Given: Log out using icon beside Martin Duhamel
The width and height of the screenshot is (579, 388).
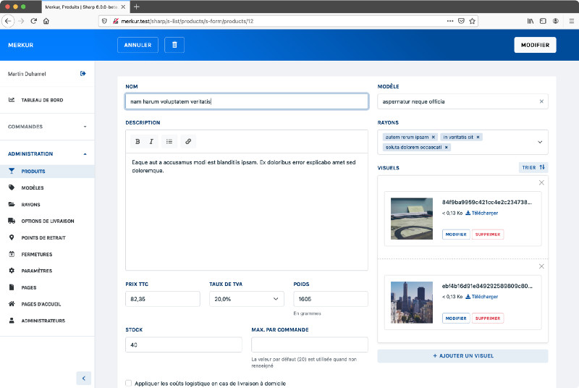Looking at the screenshot, I should click(83, 73).
